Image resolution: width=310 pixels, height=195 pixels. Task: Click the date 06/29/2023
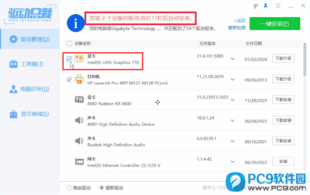point(256,162)
